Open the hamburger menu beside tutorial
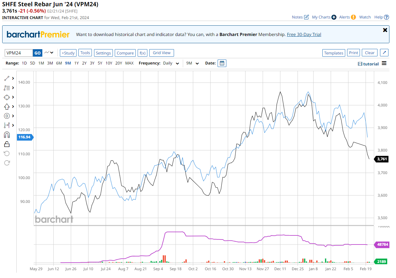396x278 pixels. click(384, 64)
